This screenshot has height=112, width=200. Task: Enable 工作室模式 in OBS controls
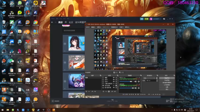click(167, 85)
